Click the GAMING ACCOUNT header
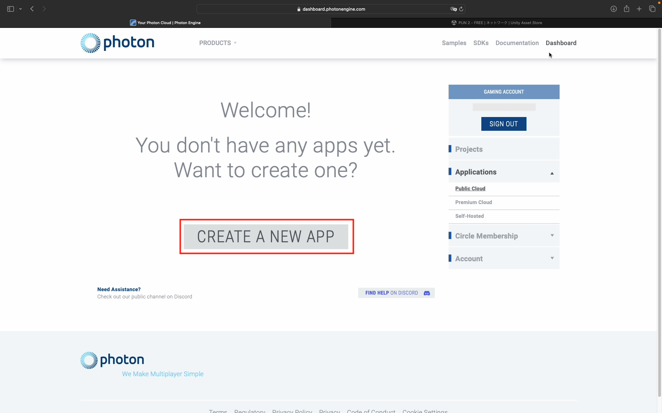The image size is (662, 413). 504,92
